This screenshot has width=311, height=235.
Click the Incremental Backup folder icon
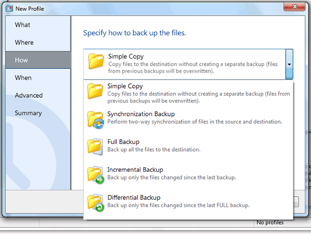(x=96, y=174)
